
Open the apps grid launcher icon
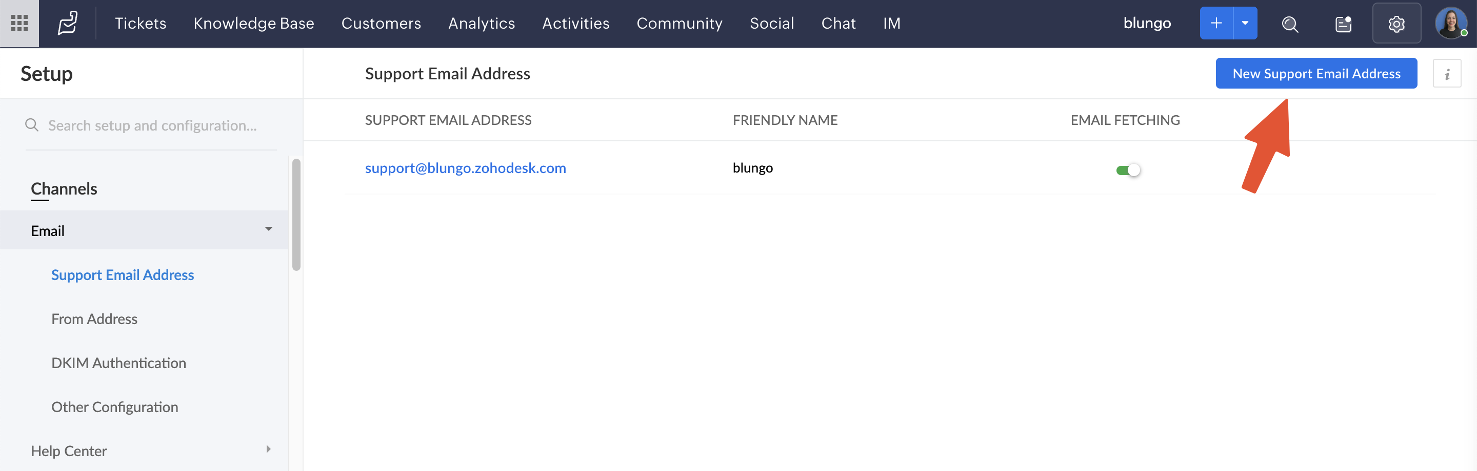pos(19,24)
